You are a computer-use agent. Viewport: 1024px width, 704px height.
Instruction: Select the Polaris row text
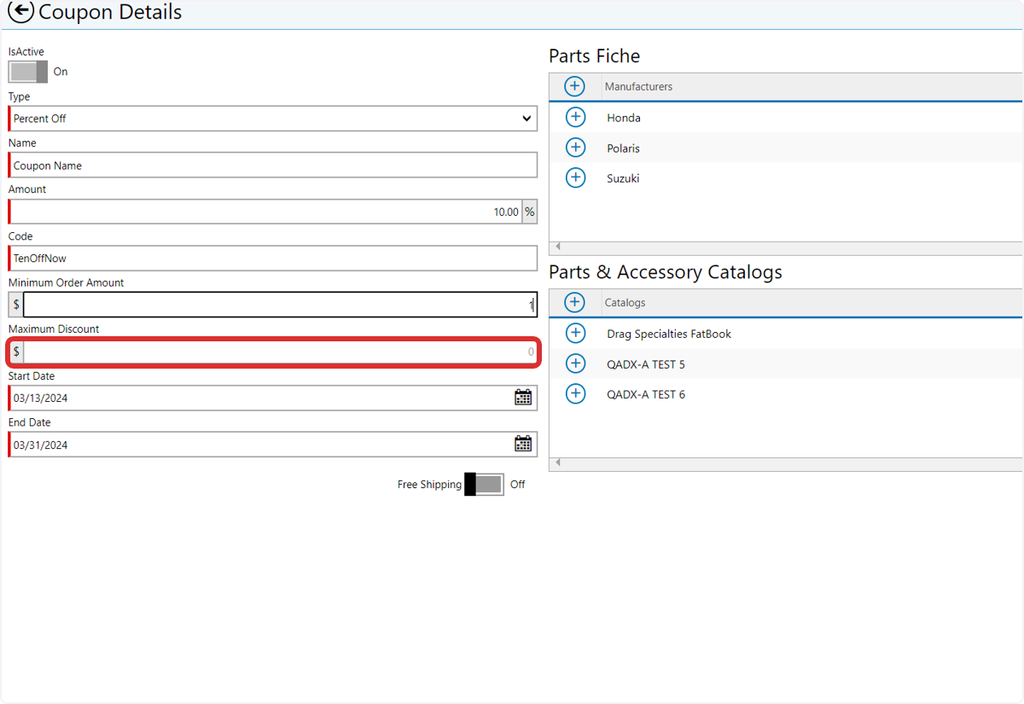623,148
